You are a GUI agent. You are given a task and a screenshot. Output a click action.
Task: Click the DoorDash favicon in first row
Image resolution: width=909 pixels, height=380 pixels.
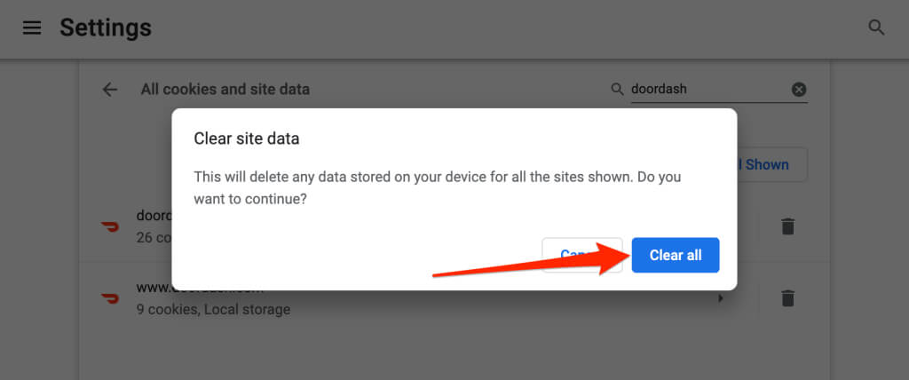pos(110,226)
